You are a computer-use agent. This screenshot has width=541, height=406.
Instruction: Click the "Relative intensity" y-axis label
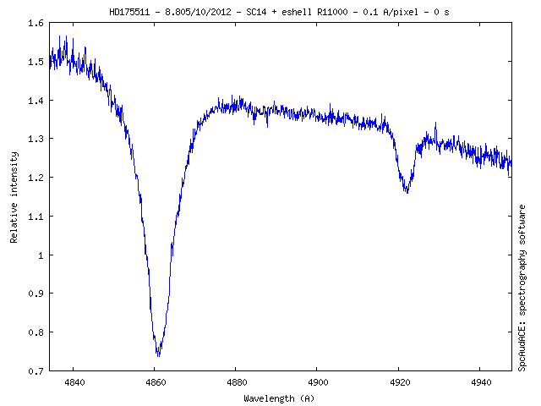tap(14, 197)
